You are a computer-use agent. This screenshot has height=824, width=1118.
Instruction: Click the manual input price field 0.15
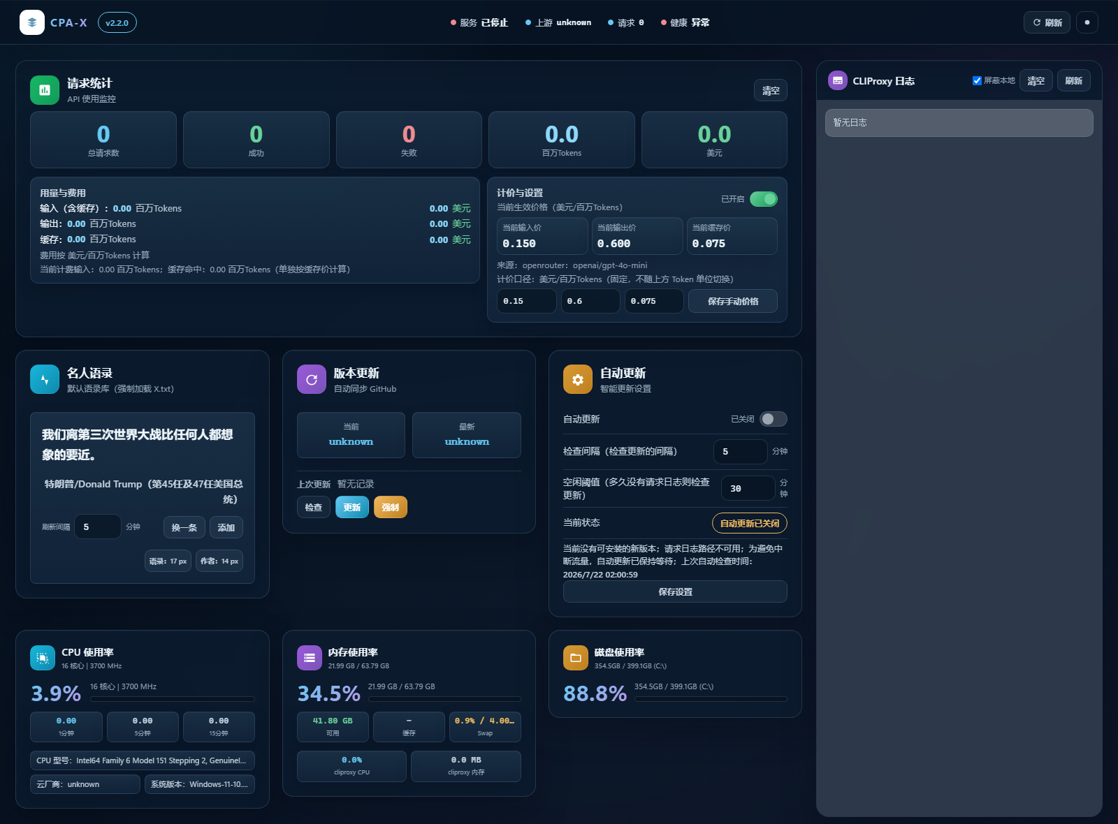527,301
